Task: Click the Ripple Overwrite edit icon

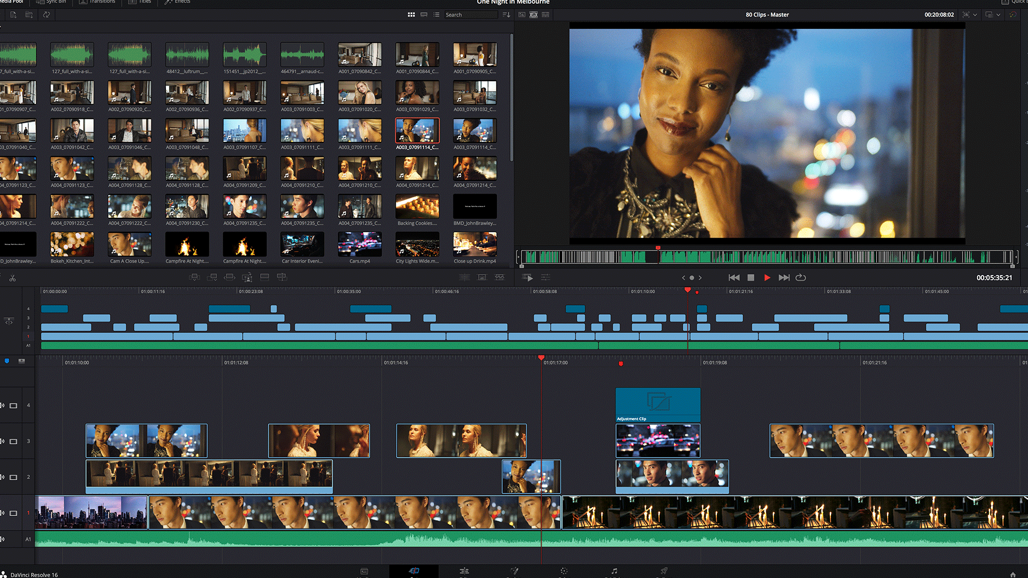Action: [x=230, y=277]
